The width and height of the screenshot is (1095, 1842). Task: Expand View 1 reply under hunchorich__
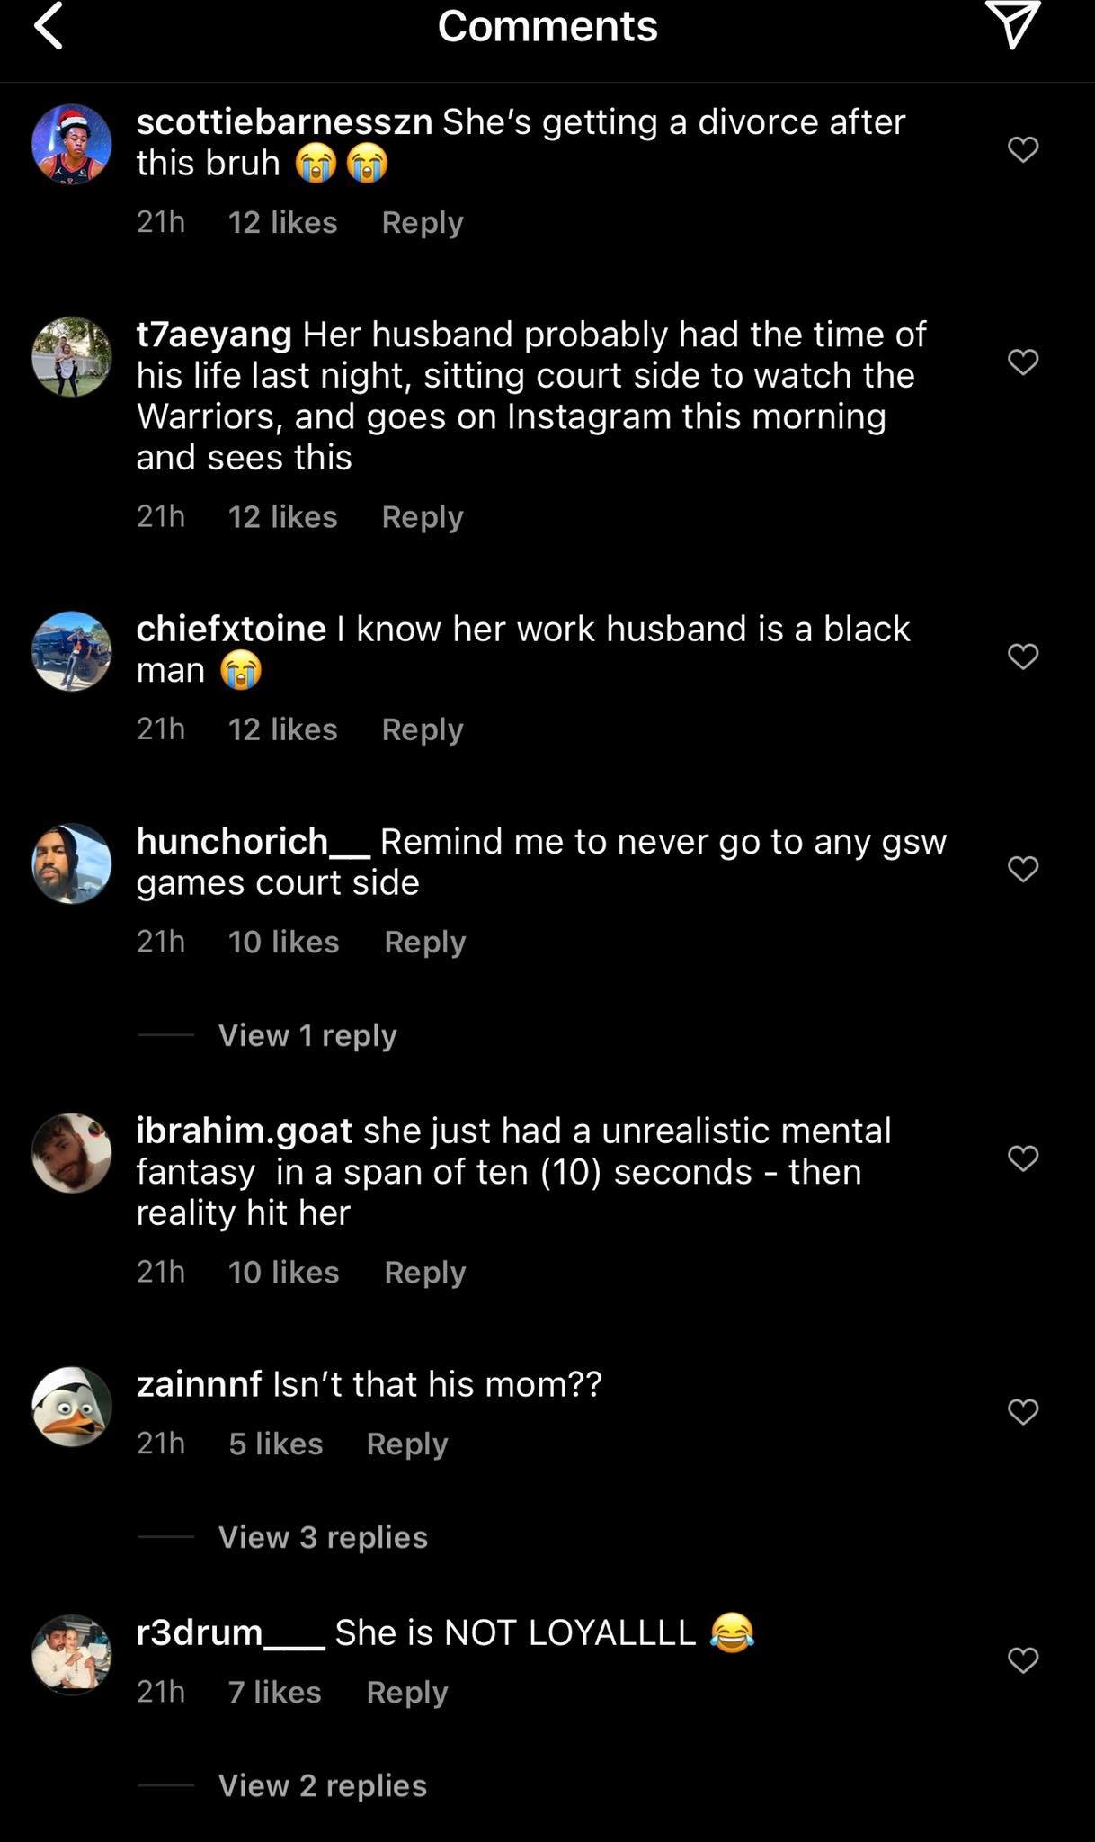[307, 1035]
